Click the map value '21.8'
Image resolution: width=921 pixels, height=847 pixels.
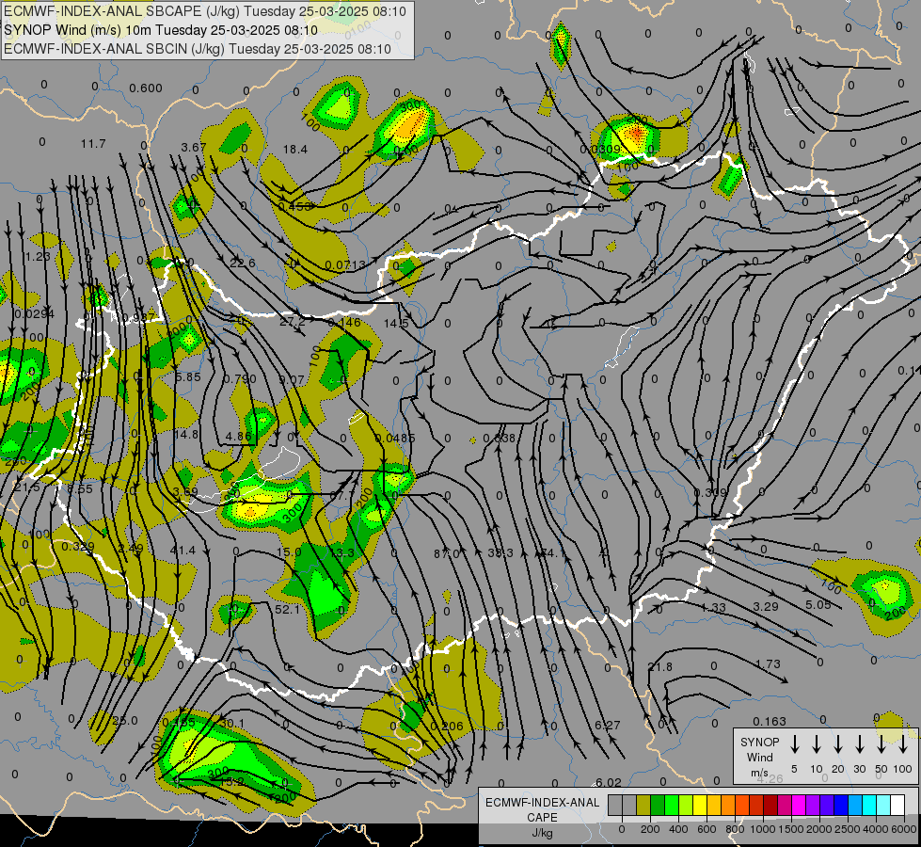pyautogui.click(x=660, y=666)
